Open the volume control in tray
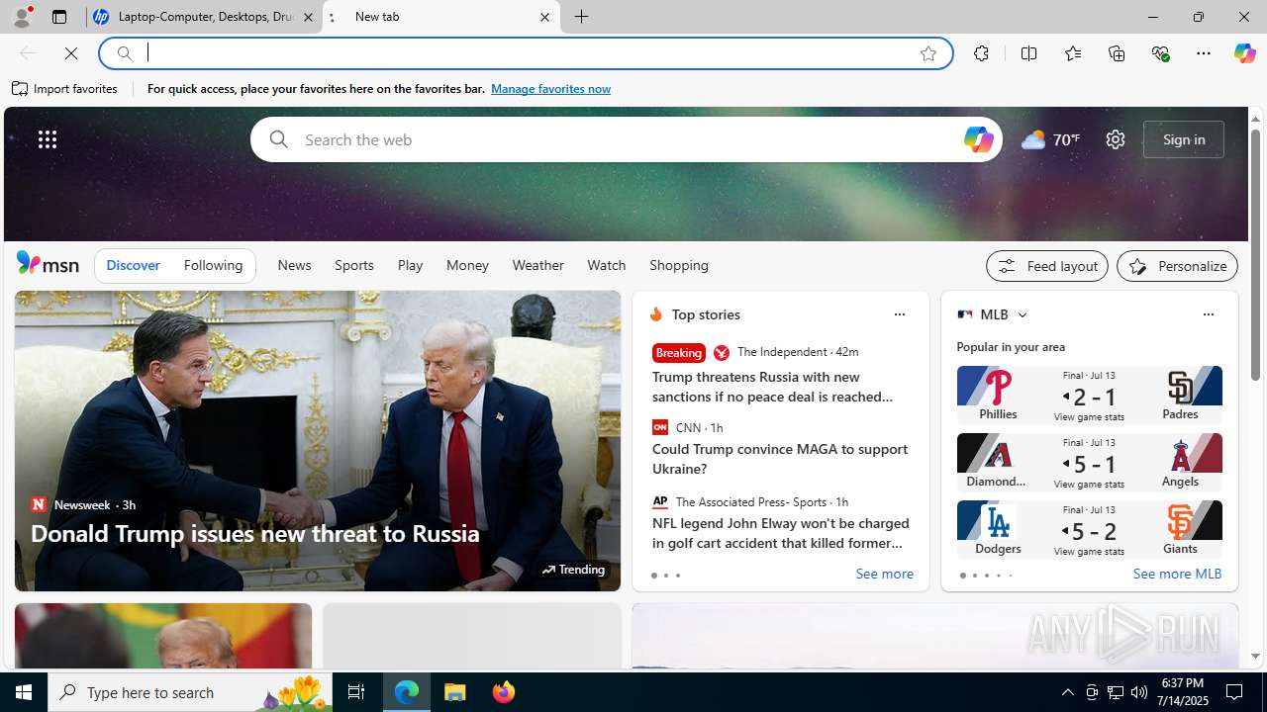The width and height of the screenshot is (1267, 712). (1139, 692)
